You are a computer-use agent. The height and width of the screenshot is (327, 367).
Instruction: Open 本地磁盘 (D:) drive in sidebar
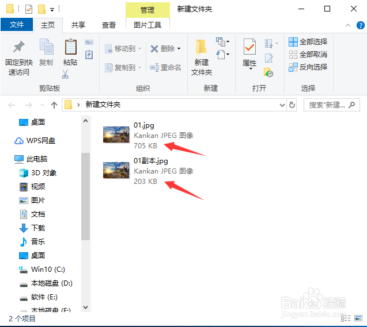point(46,283)
